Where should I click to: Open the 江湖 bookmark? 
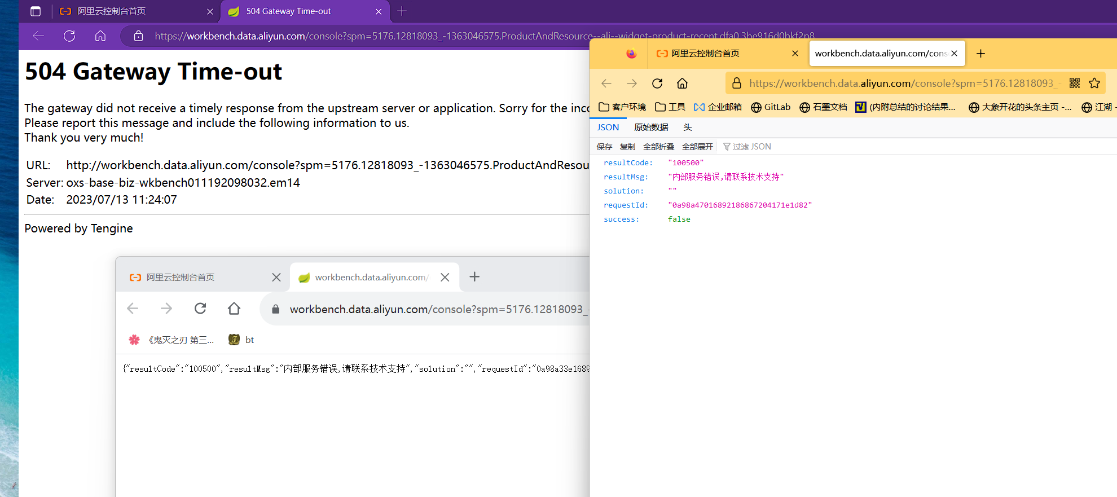point(1098,107)
